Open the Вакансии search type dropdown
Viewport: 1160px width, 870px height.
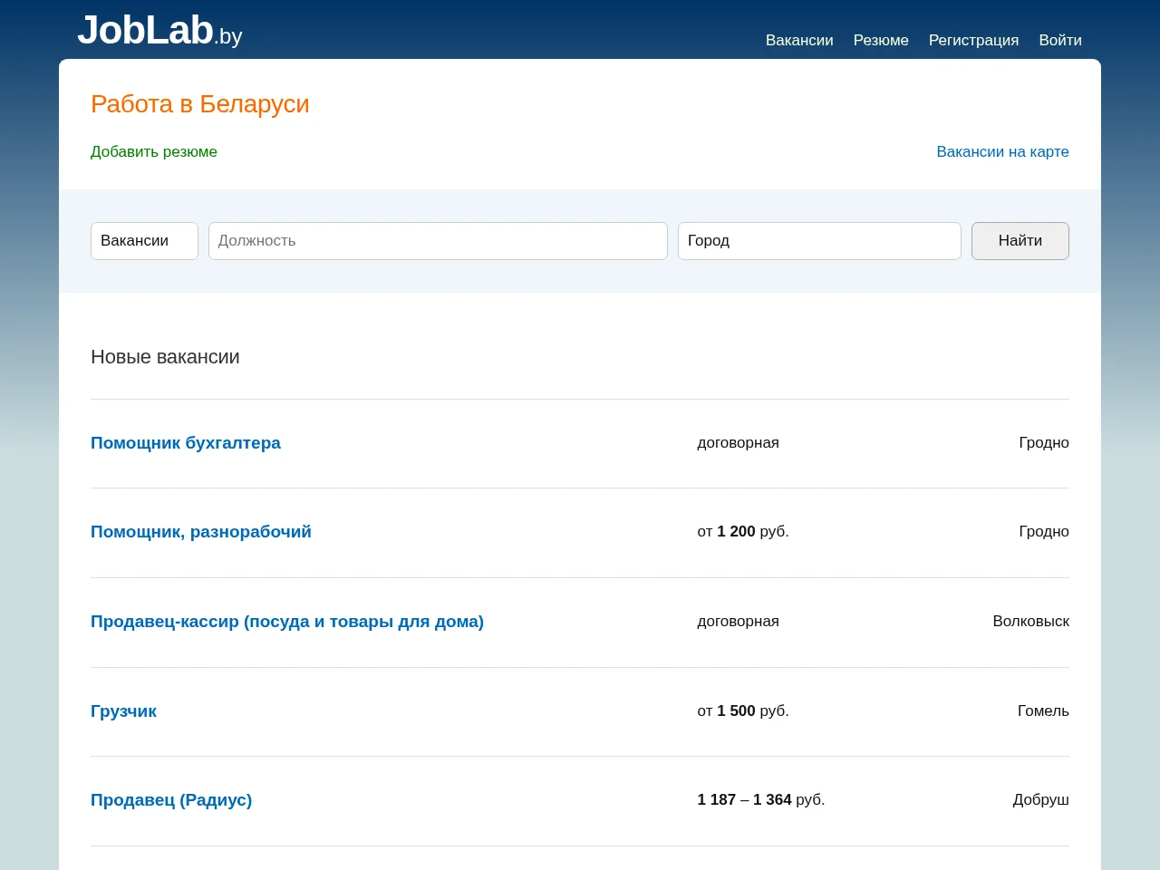point(144,241)
